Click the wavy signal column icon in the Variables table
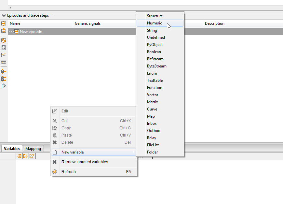The height and width of the screenshot is (204, 283). pyautogui.click(x=32, y=156)
